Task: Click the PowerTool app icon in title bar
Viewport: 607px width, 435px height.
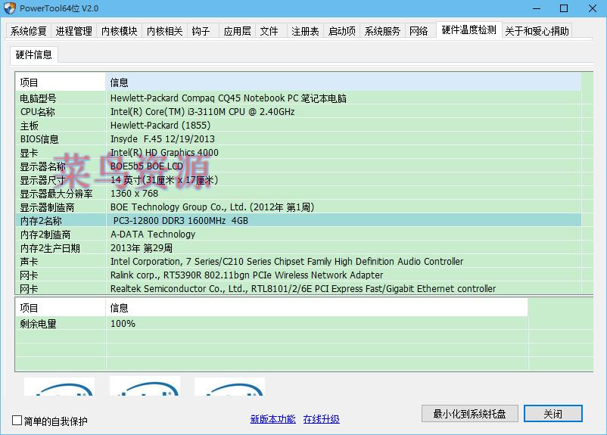Action: point(10,8)
